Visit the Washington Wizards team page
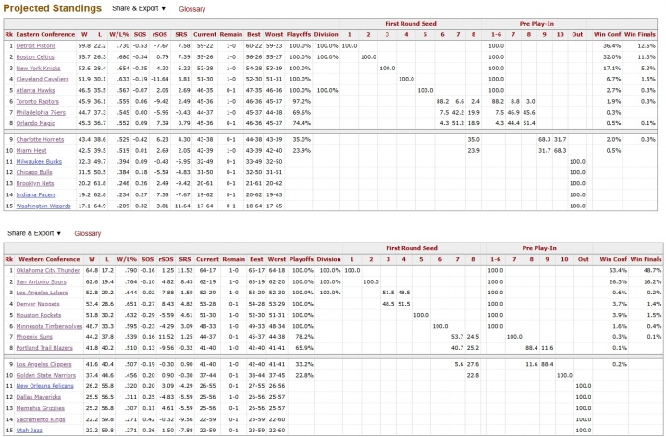This screenshot has width=666, height=437. (x=43, y=206)
